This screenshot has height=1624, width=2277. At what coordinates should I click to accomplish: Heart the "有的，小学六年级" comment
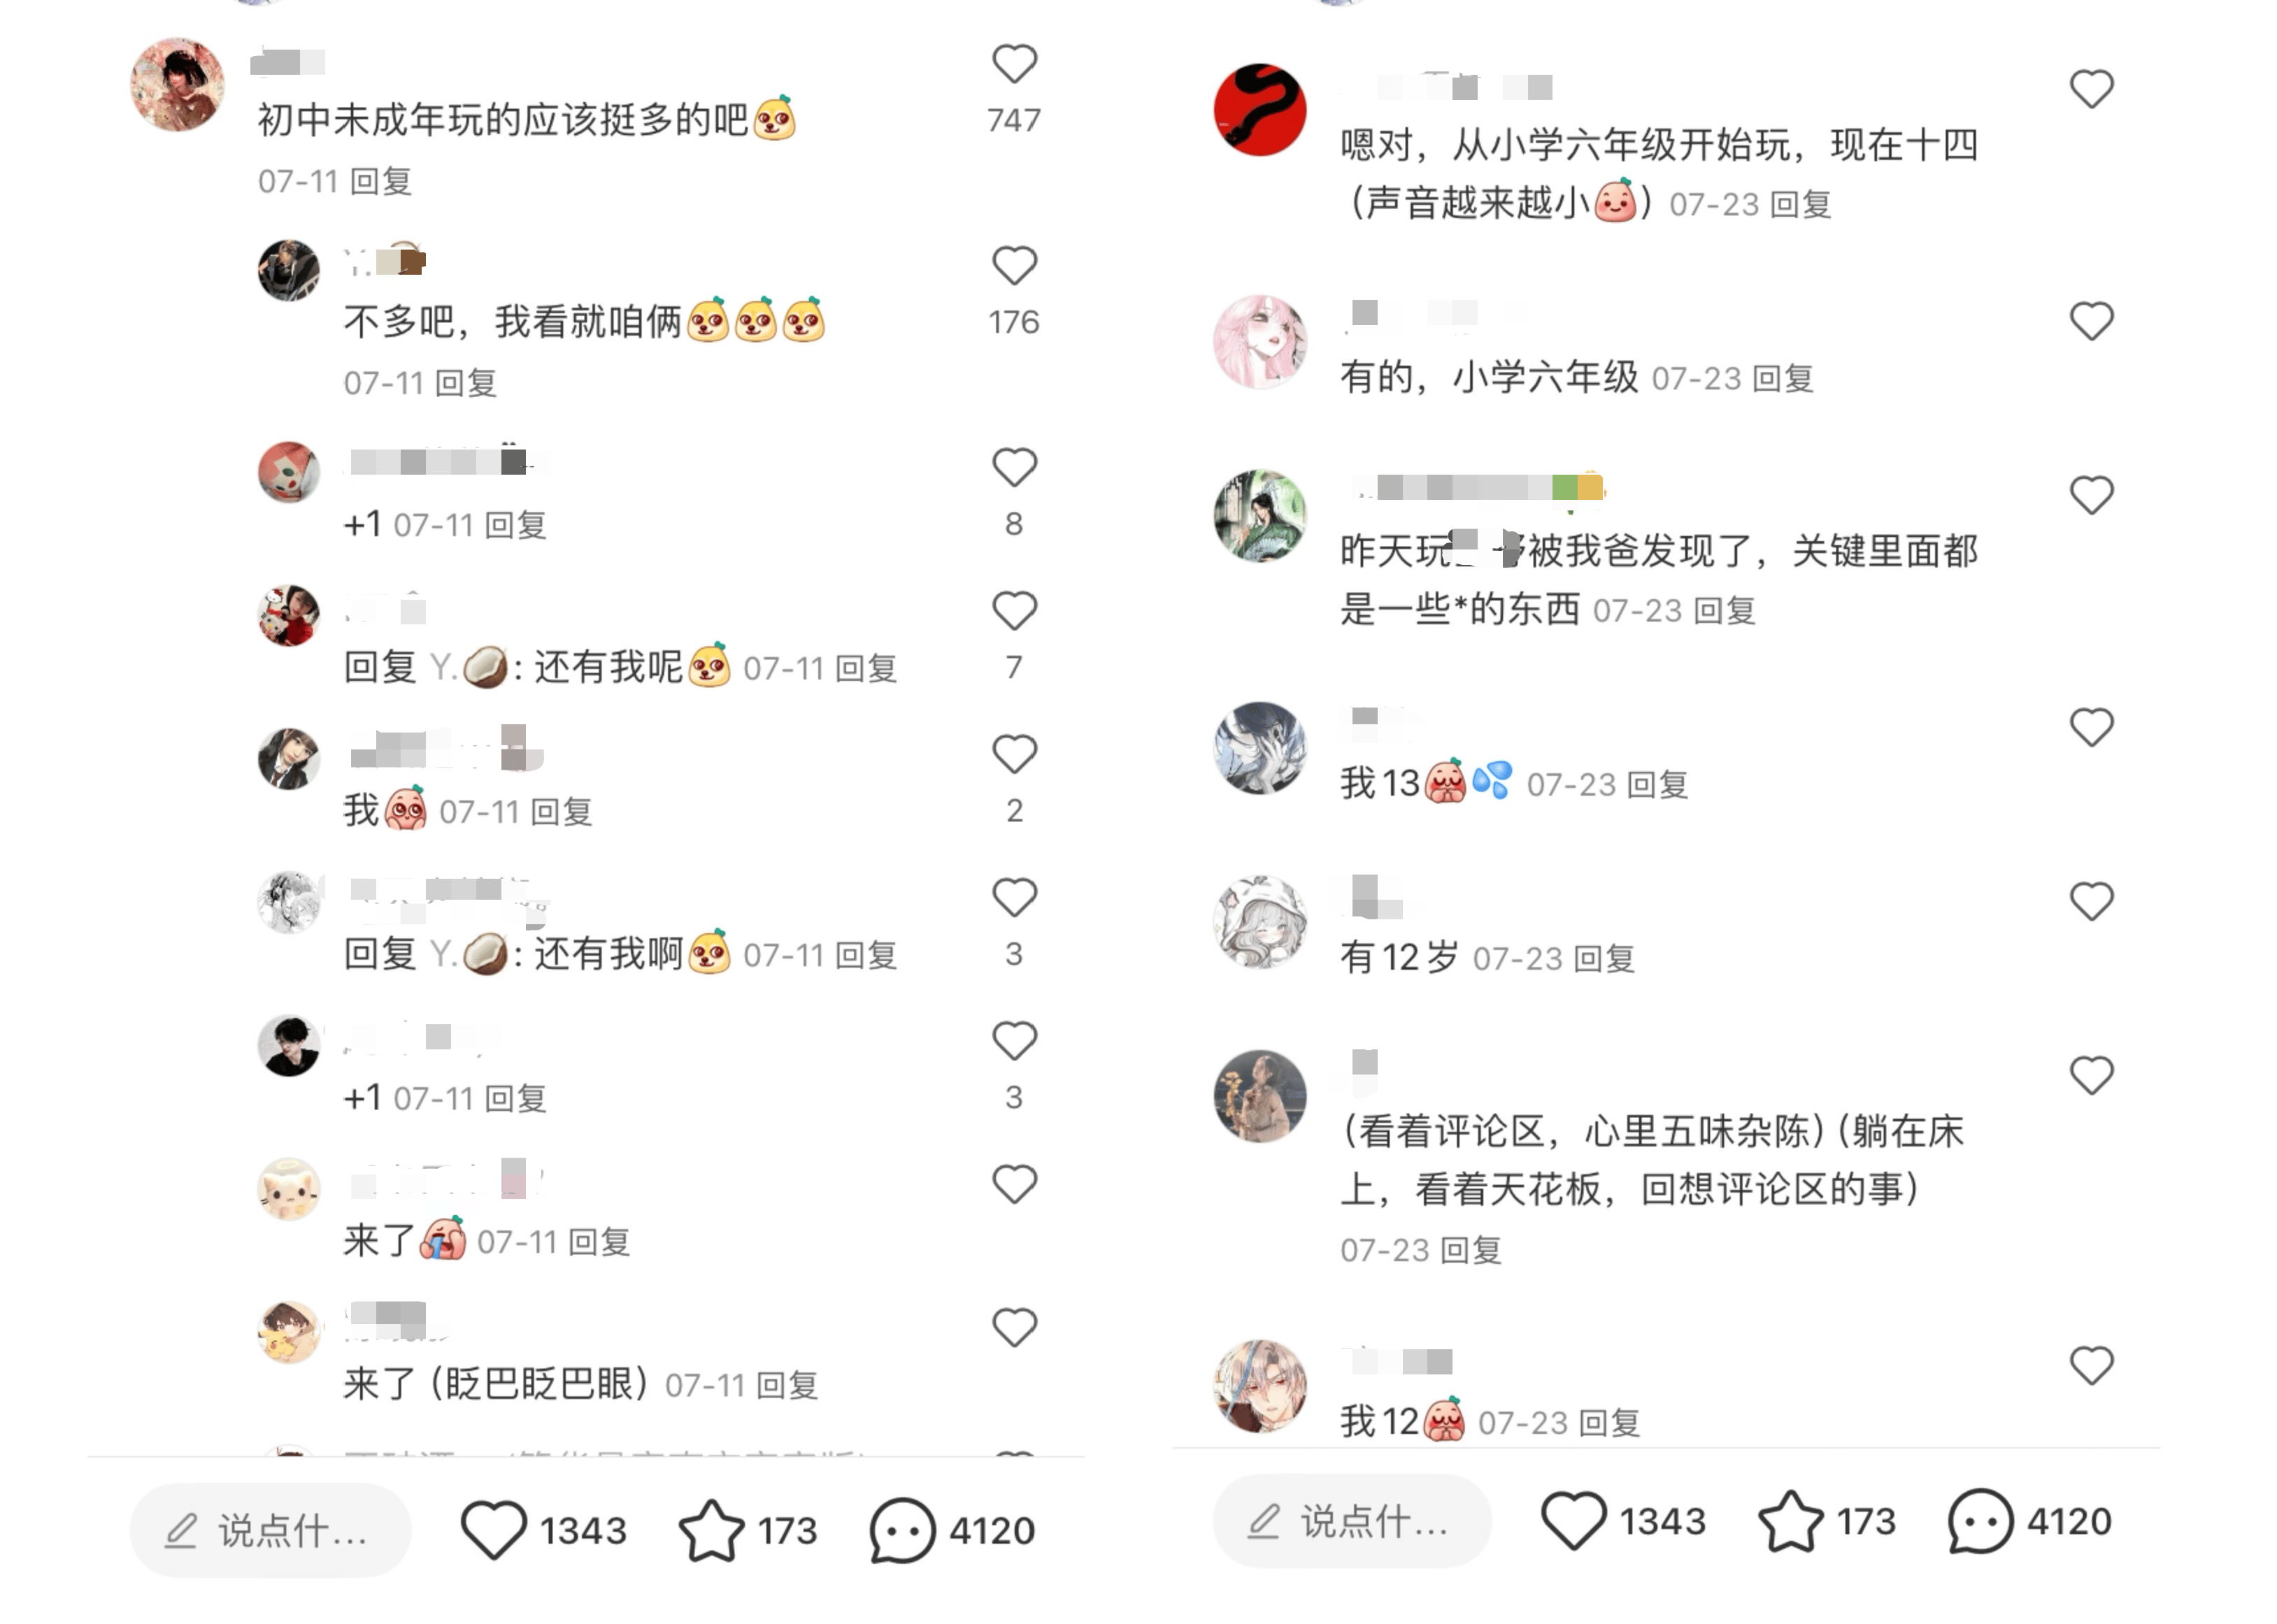2091,321
